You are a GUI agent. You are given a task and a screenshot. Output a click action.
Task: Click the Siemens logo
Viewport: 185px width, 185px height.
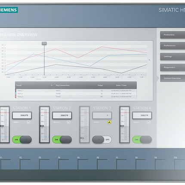pyautogui.click(x=9, y=10)
